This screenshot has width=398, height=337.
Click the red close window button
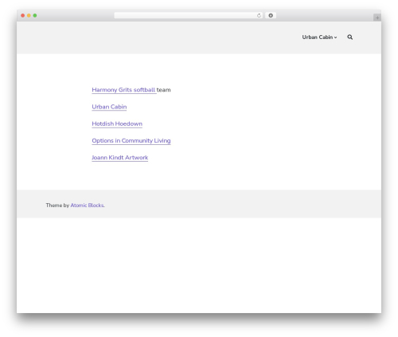click(23, 16)
